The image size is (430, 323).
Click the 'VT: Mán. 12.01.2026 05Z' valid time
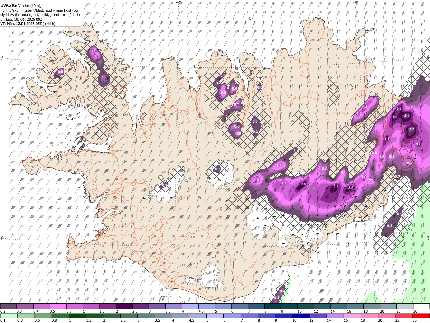point(21,24)
